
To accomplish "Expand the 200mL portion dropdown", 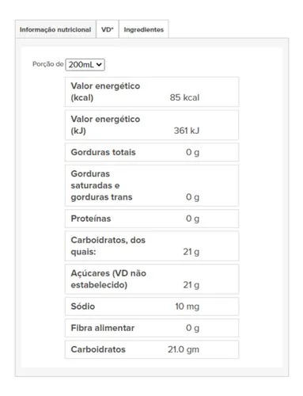I will [x=85, y=65].
